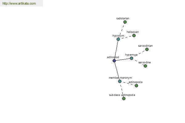This screenshot has height=123, width=185.
Task: Click the "hyponym" relation label text
Action: pyautogui.click(x=118, y=36)
